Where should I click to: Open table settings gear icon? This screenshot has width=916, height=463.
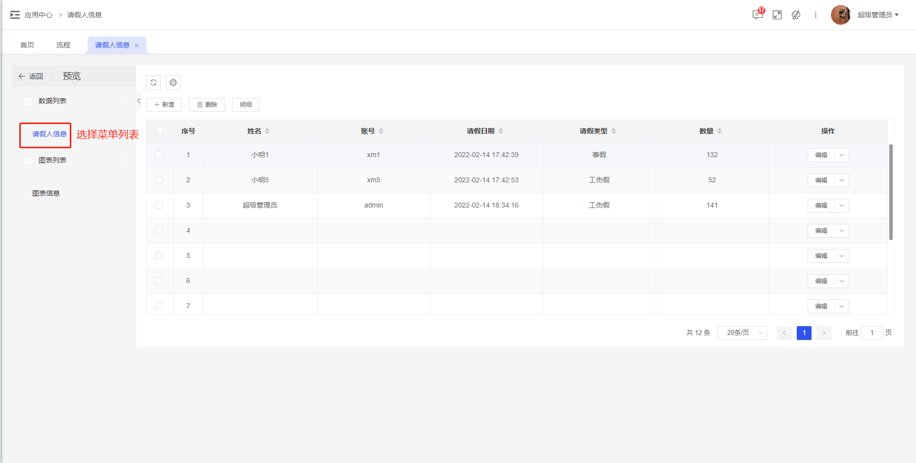pyautogui.click(x=173, y=83)
